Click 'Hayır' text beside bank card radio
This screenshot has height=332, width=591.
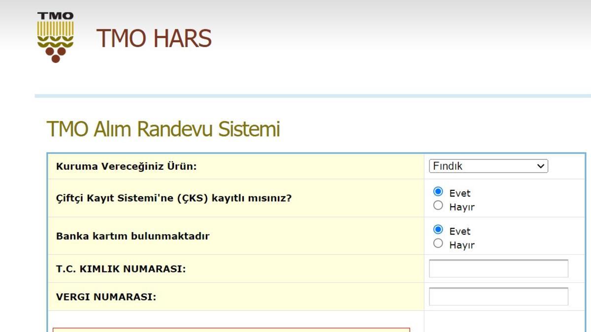click(461, 245)
